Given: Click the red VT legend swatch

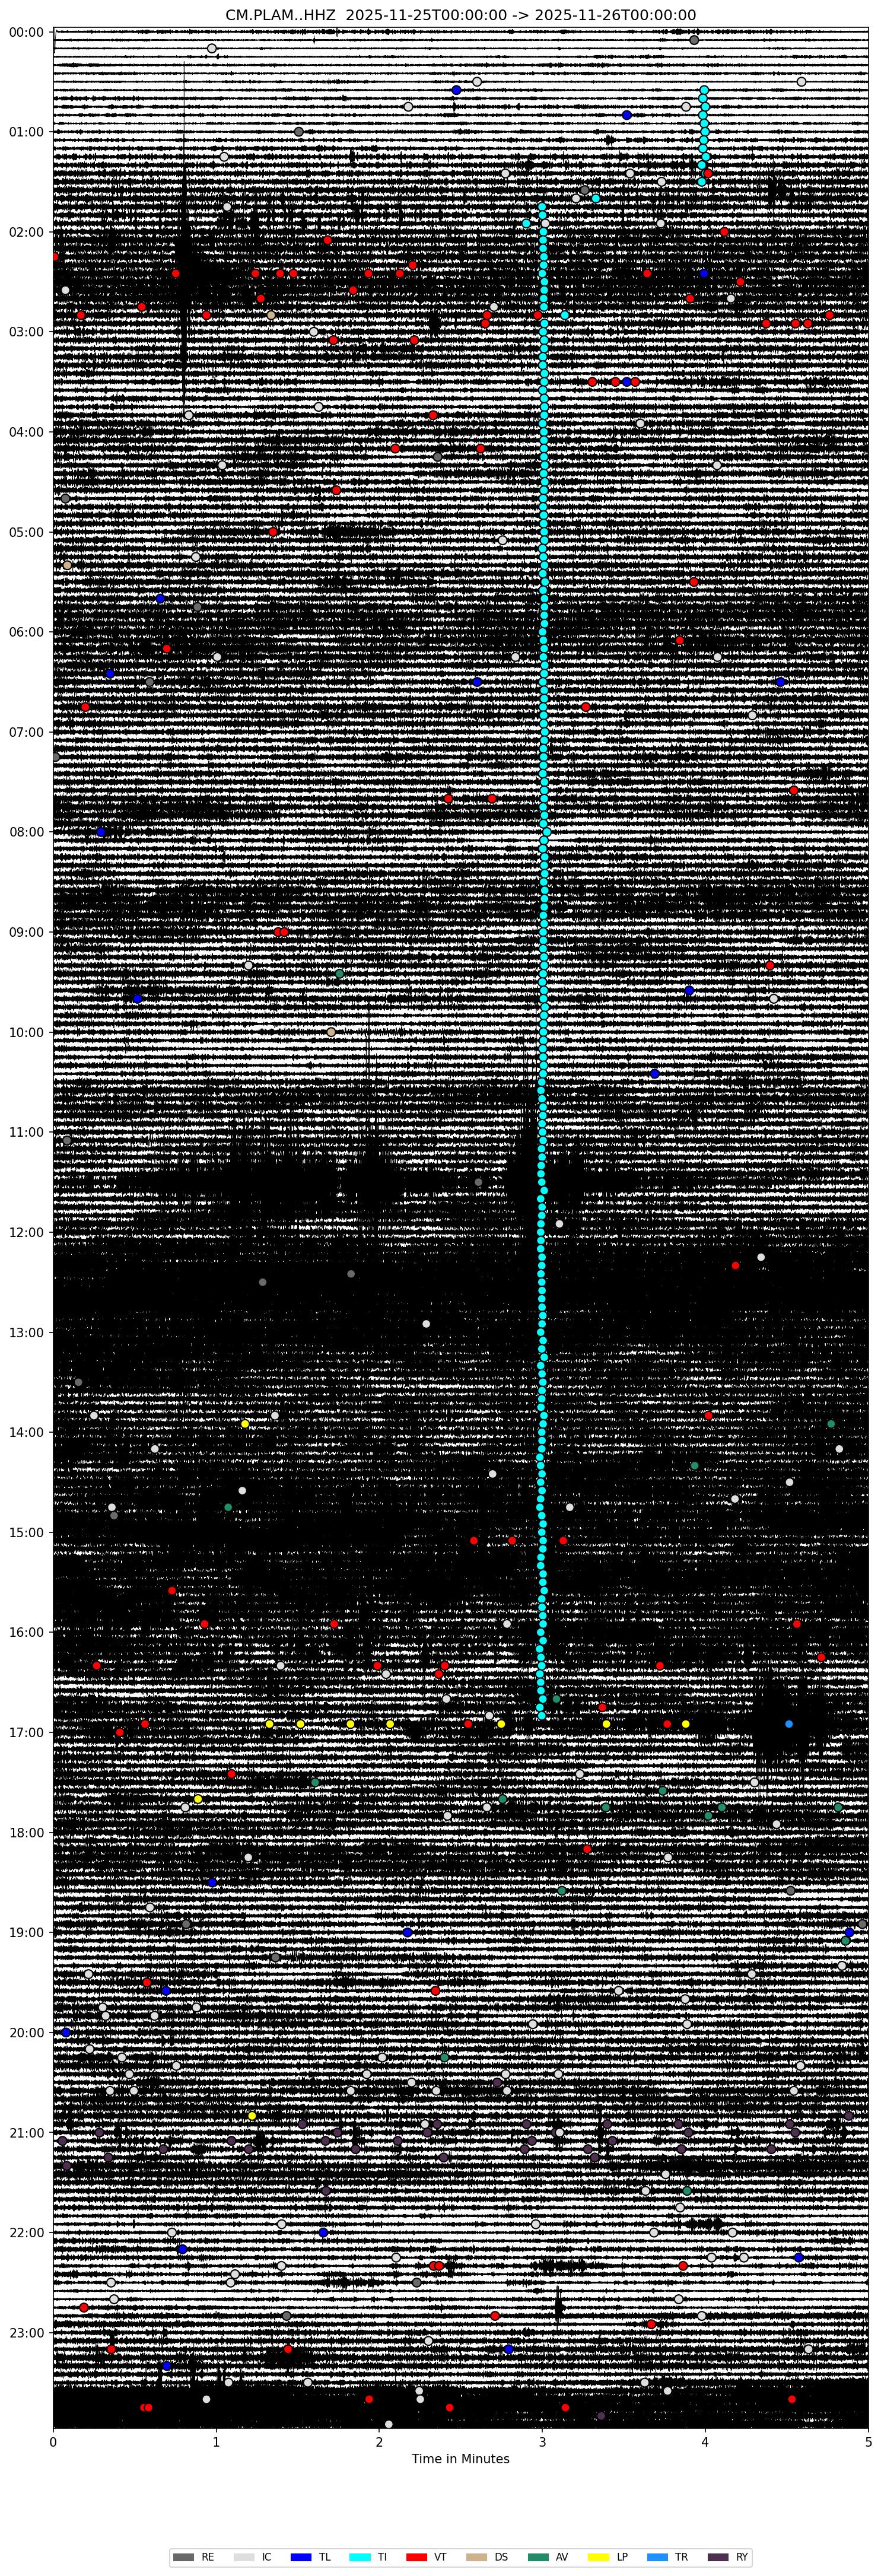Looking at the screenshot, I should pyautogui.click(x=417, y=2557).
